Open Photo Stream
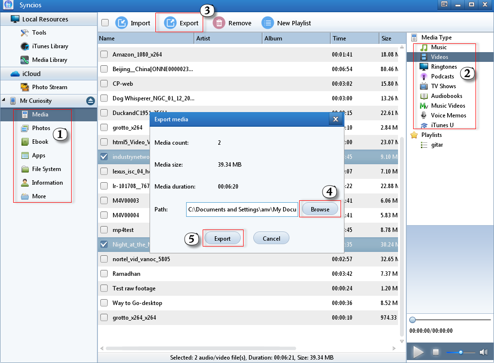Screen dimensions: 494x363 [x=50, y=87]
